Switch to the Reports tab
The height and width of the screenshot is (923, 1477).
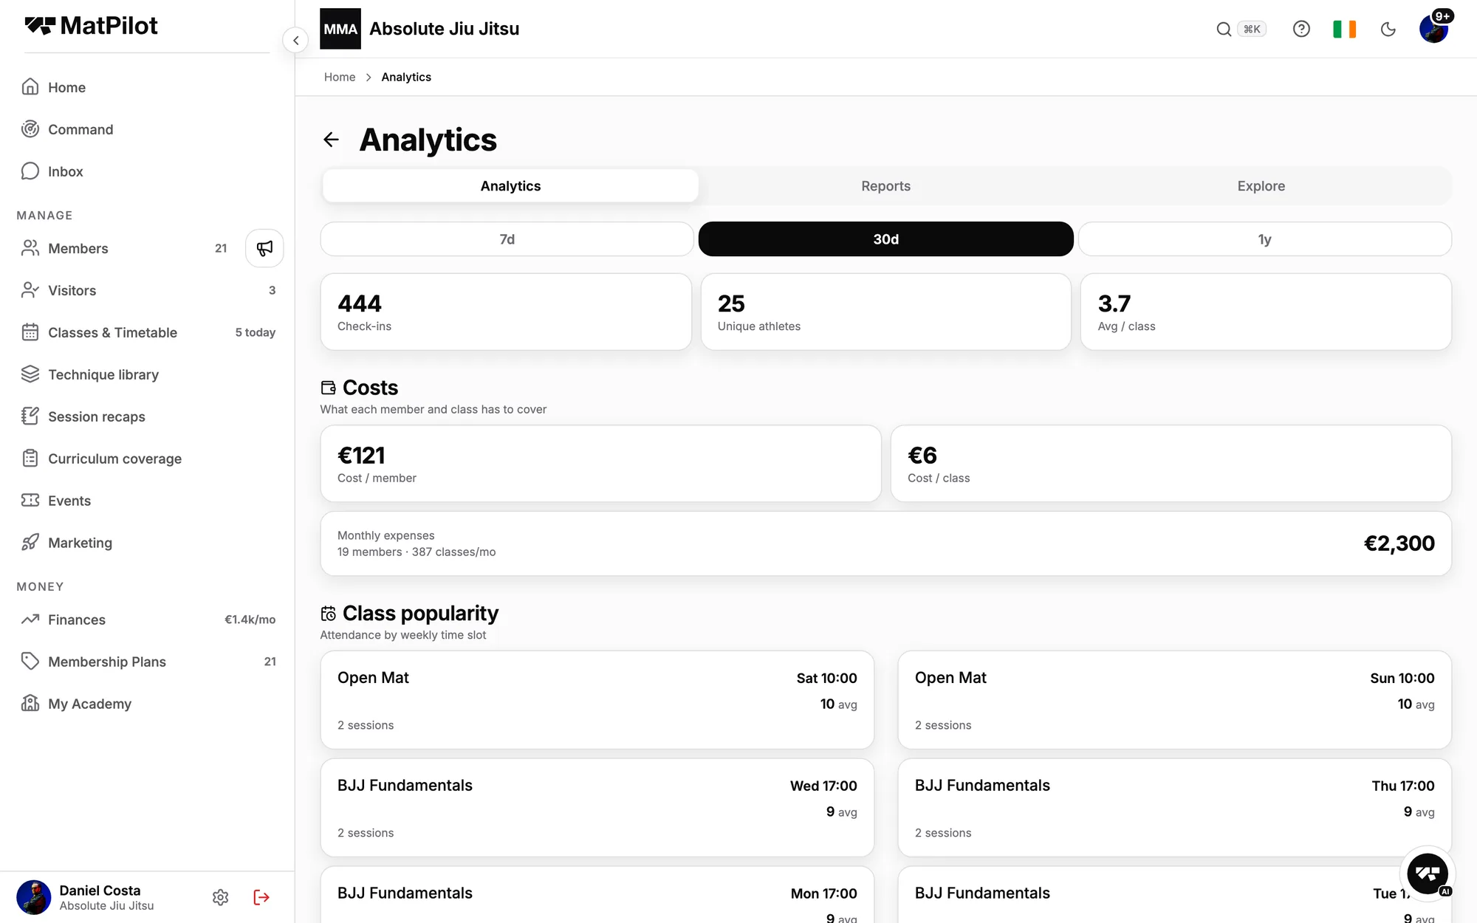tap(885, 186)
